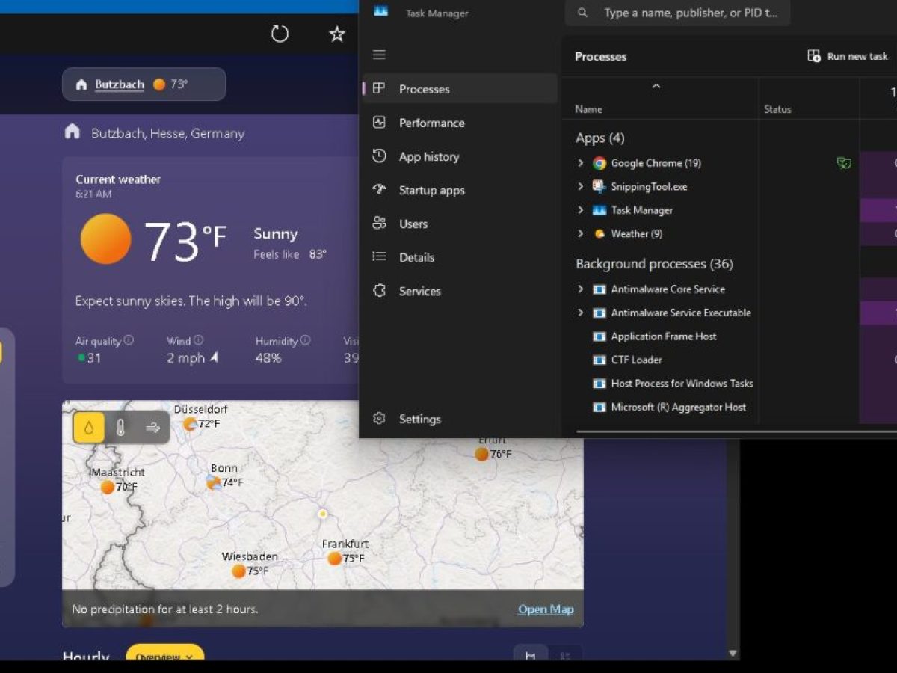Select precipitation map layer droplet toggle

pyautogui.click(x=89, y=428)
